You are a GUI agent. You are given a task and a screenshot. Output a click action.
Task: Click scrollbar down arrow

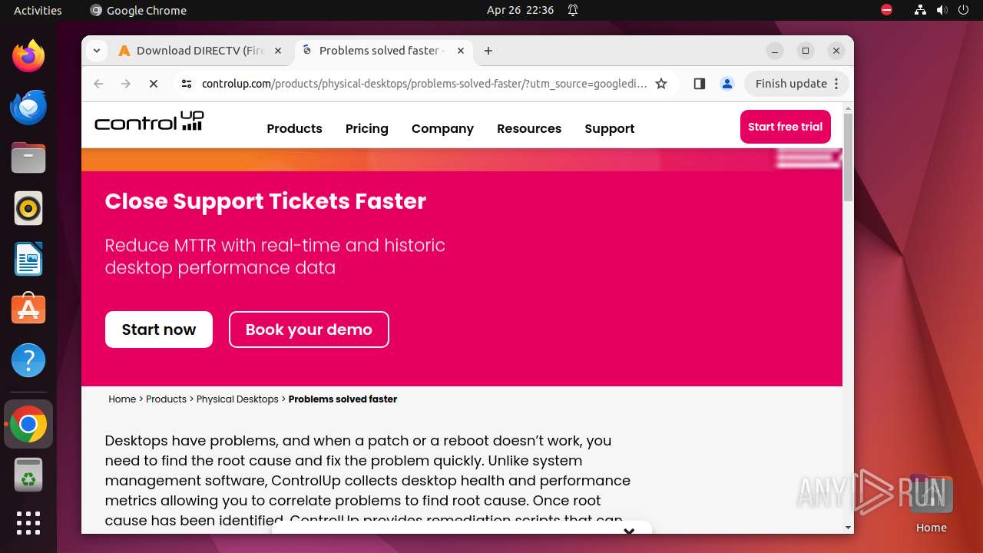point(848,528)
